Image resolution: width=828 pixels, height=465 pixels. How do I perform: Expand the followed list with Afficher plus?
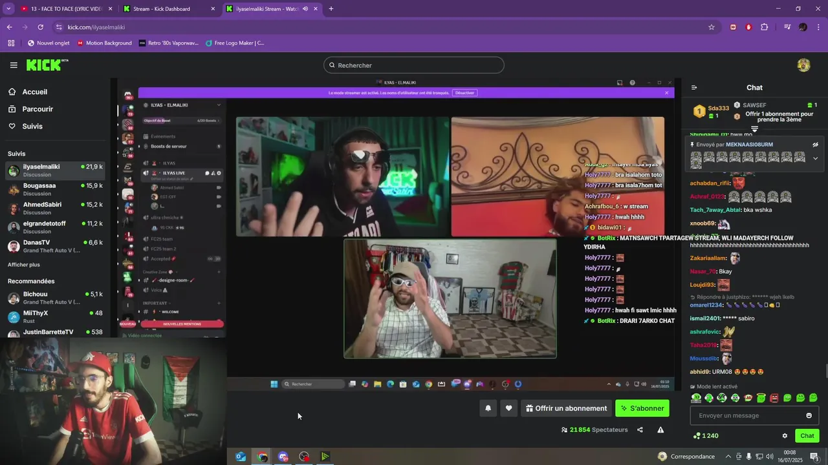pyautogui.click(x=23, y=265)
